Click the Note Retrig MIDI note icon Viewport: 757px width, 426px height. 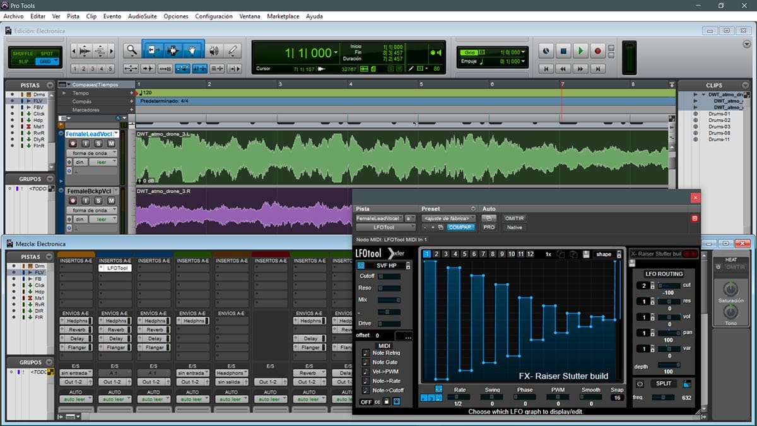click(x=366, y=353)
